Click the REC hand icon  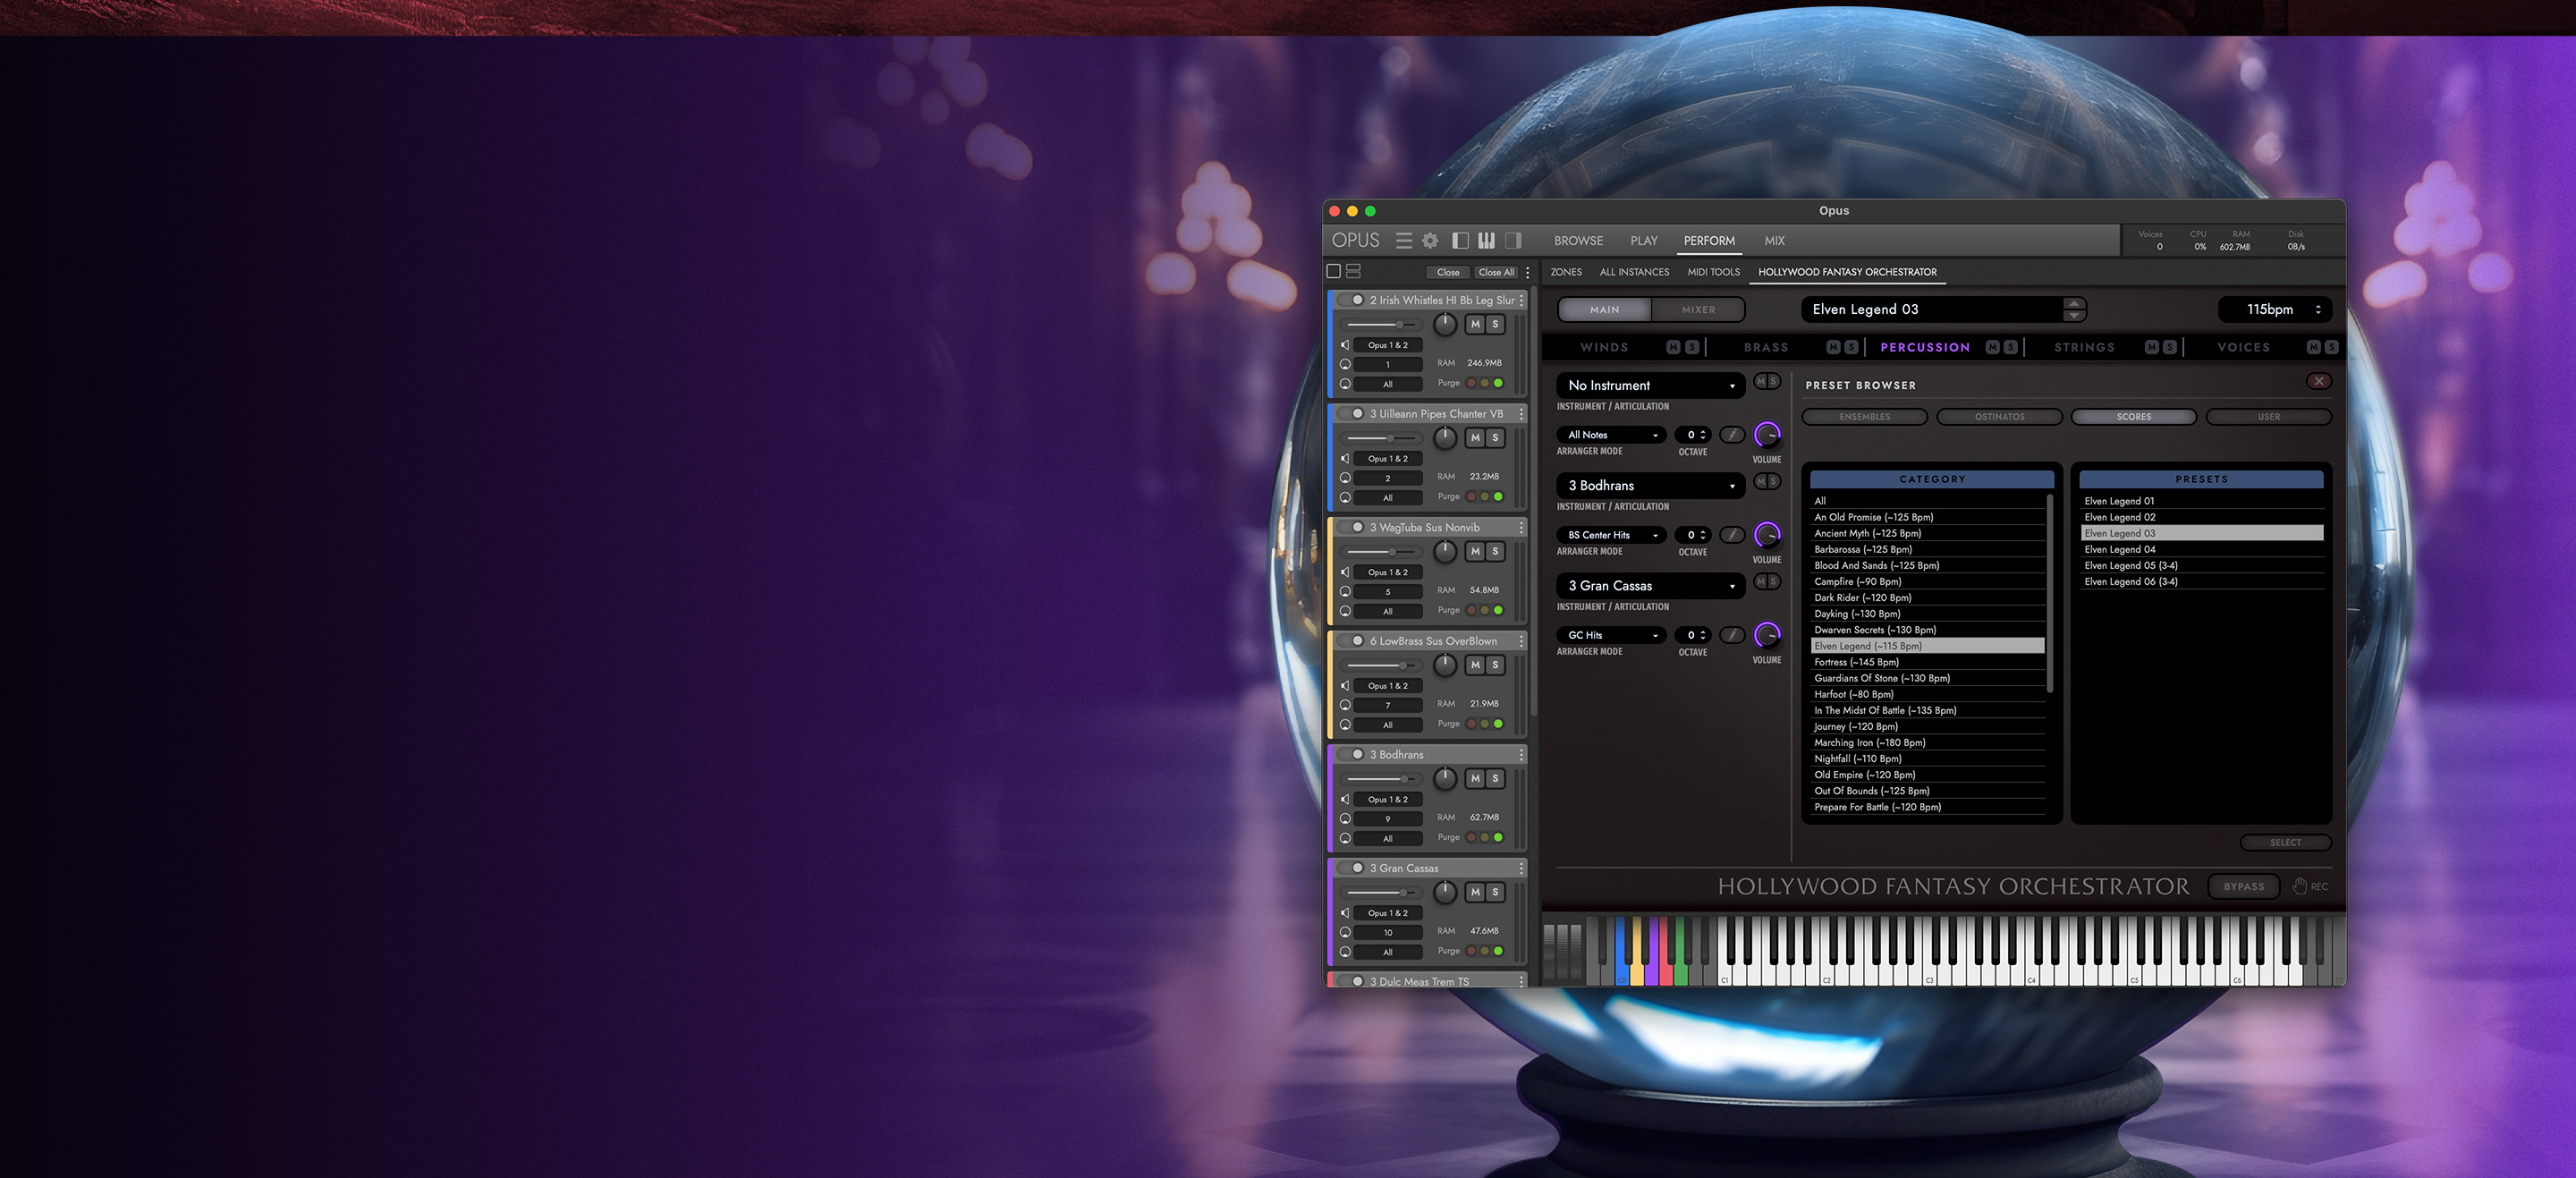coord(2300,886)
